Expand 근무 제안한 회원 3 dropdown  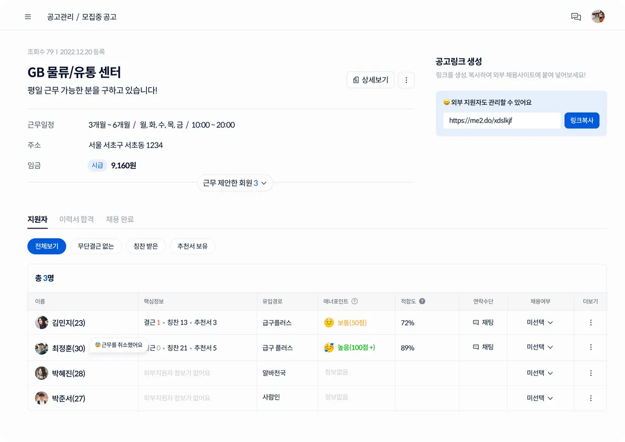tap(235, 183)
